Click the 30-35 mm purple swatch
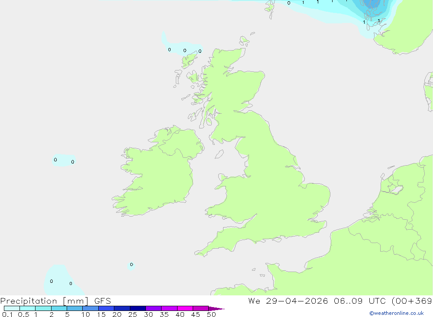The image size is (433, 317). pos(154,308)
